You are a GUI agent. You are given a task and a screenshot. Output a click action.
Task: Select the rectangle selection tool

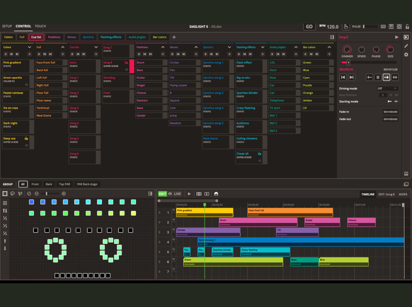click(5, 193)
